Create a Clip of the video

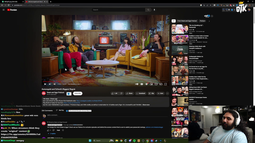point(151,93)
